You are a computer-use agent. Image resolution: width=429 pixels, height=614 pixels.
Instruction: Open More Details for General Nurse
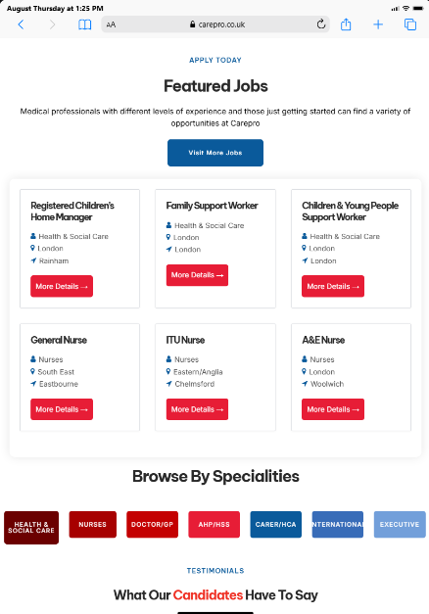[62, 409]
